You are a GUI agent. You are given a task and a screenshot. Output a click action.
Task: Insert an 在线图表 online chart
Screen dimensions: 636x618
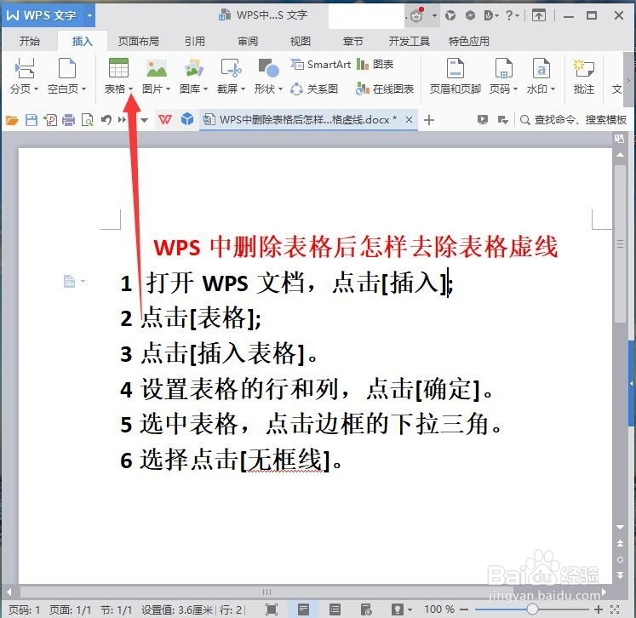[x=385, y=89]
